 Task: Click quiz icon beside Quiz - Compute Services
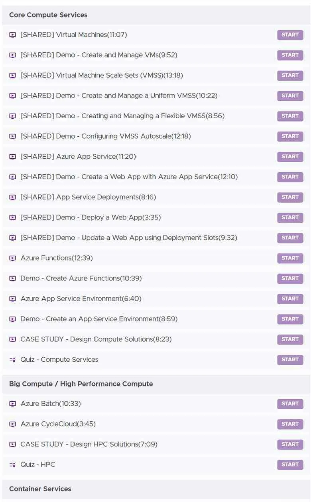coord(12,360)
